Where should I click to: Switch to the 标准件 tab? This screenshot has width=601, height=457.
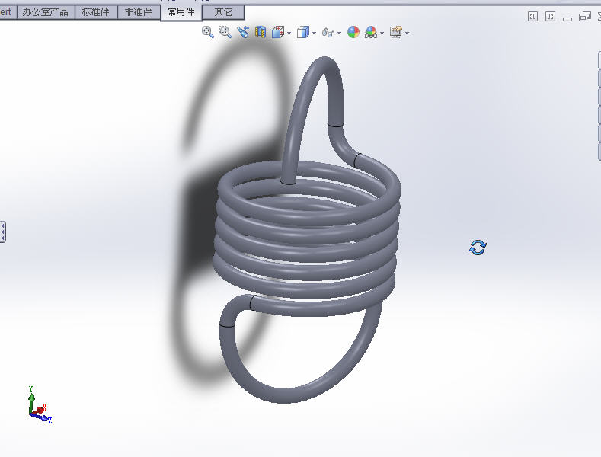96,12
